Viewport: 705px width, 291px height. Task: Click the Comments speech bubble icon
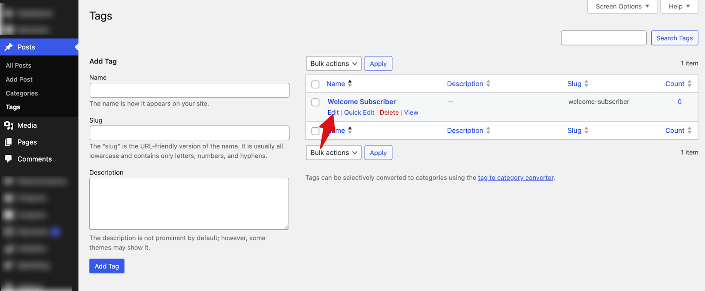[x=8, y=159]
